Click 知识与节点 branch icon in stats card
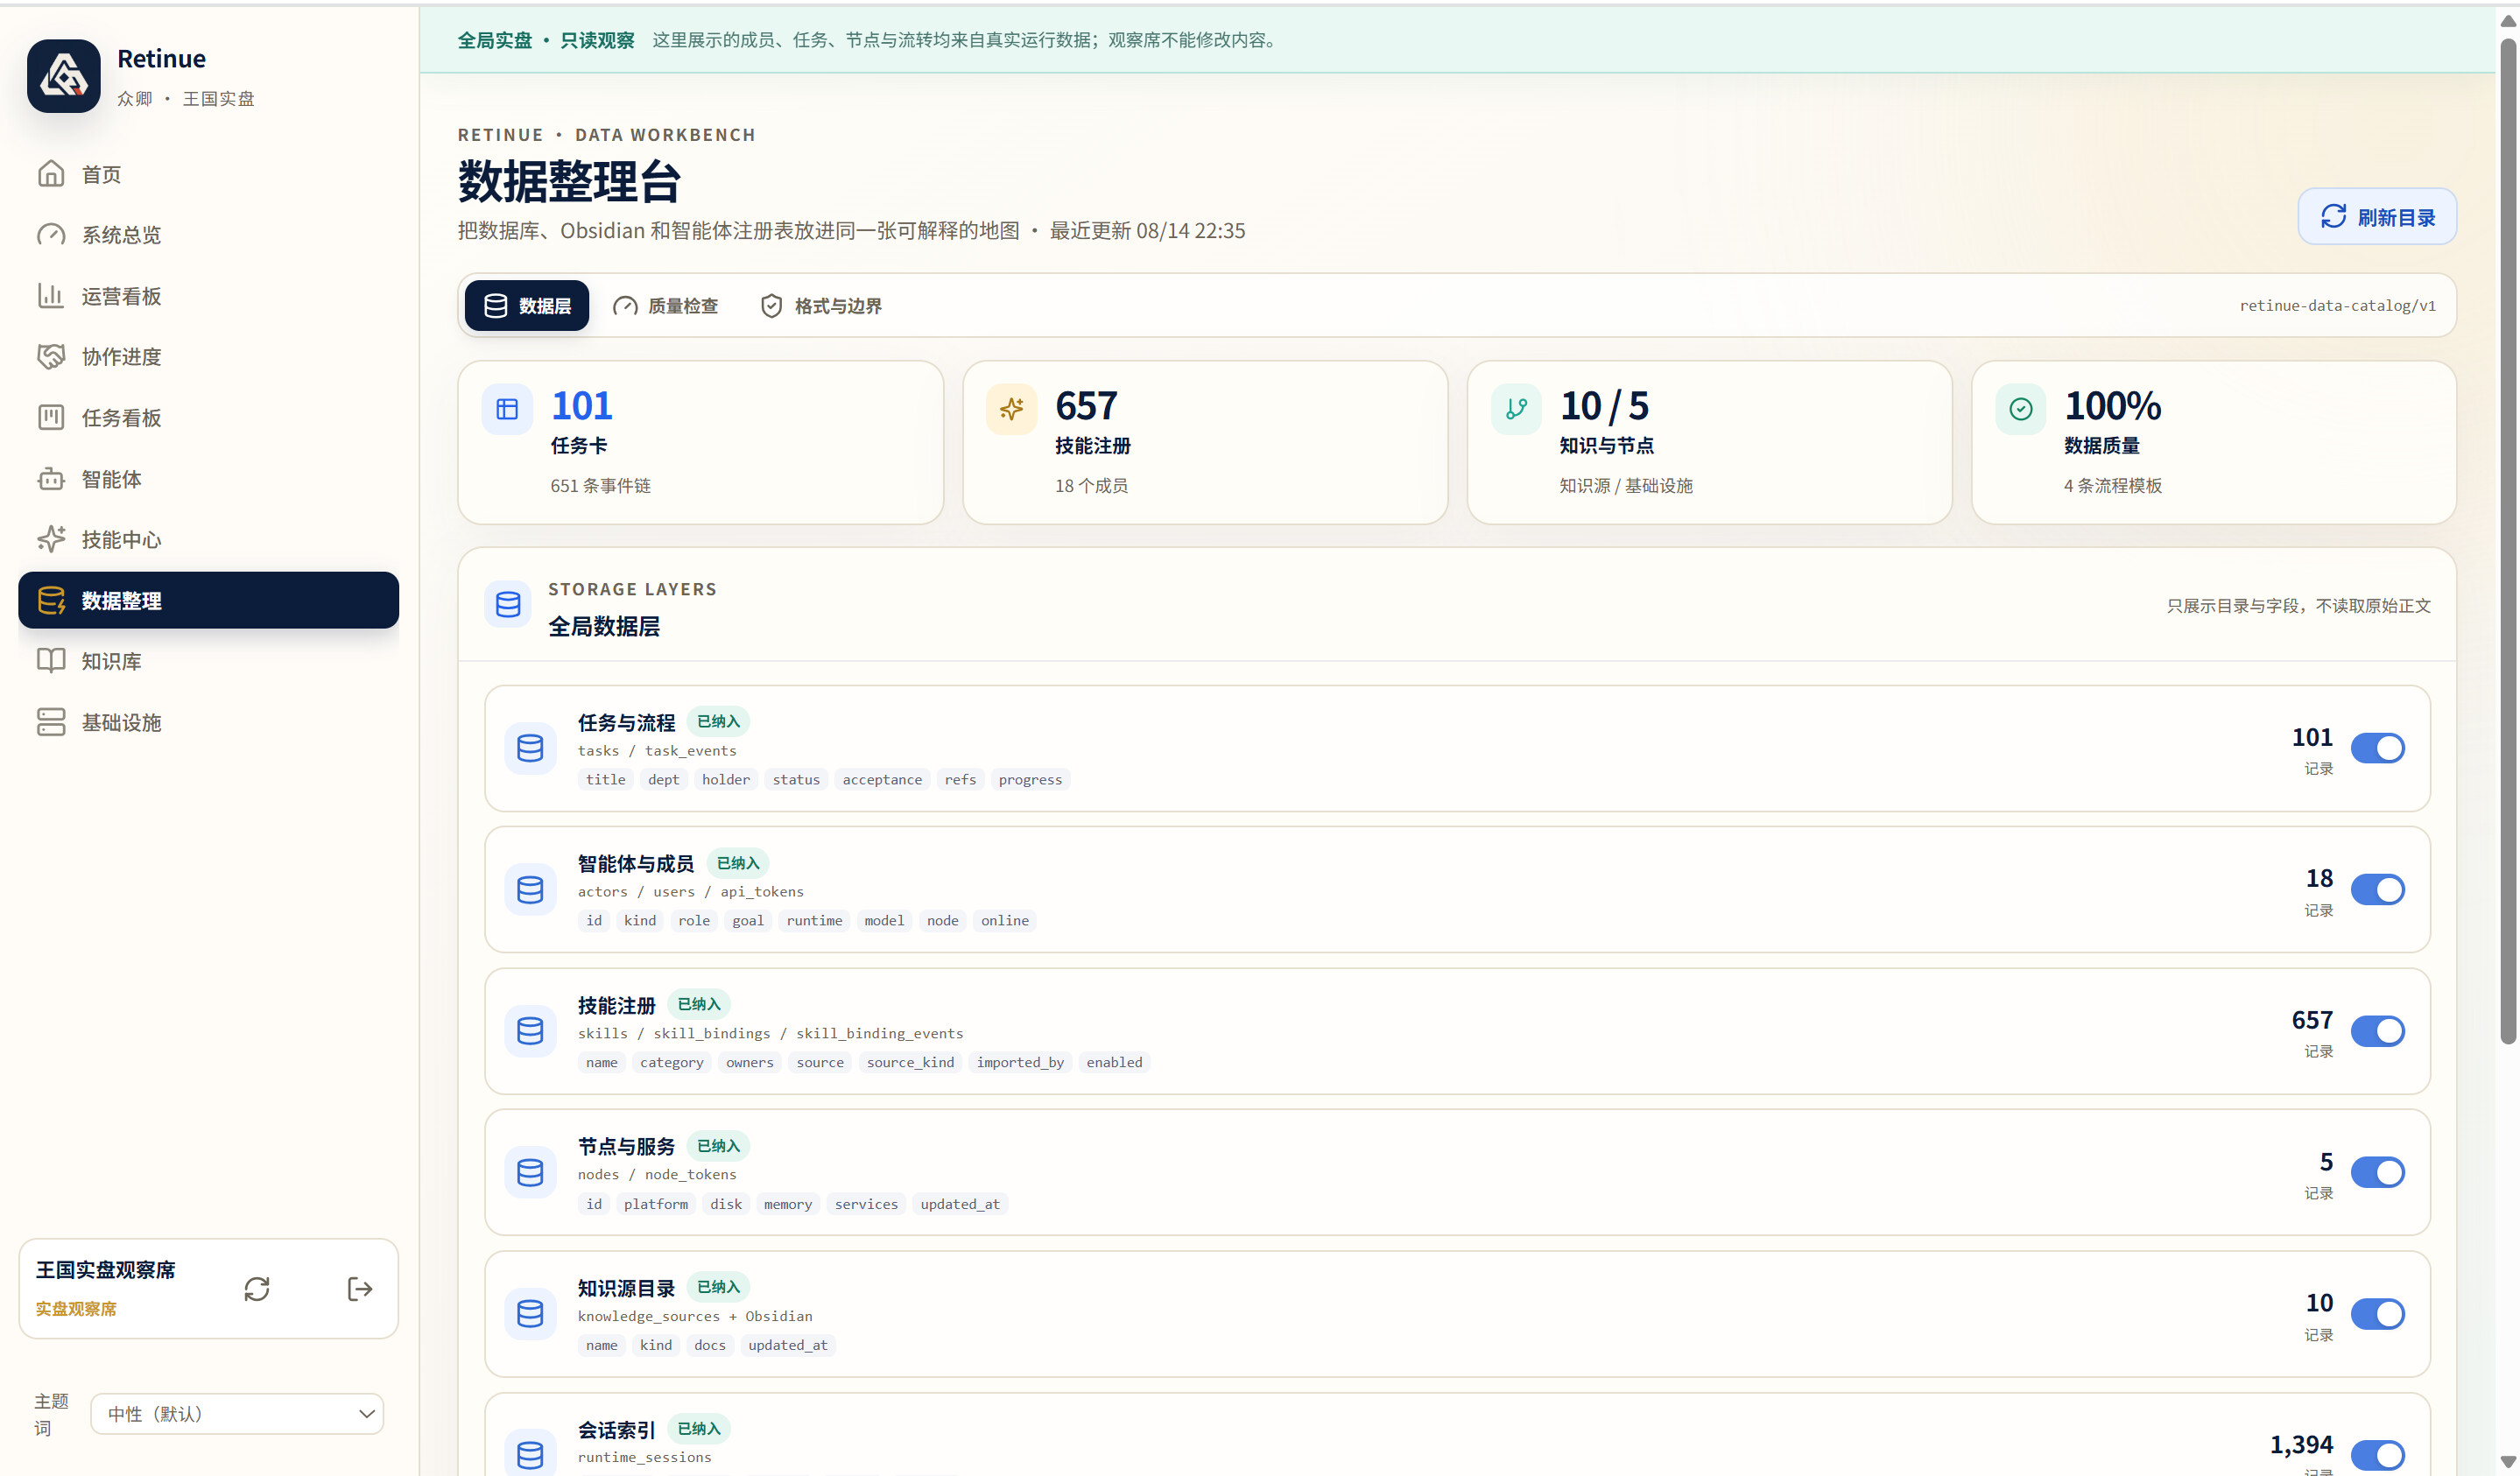The image size is (2520, 1476). pyautogui.click(x=1516, y=409)
